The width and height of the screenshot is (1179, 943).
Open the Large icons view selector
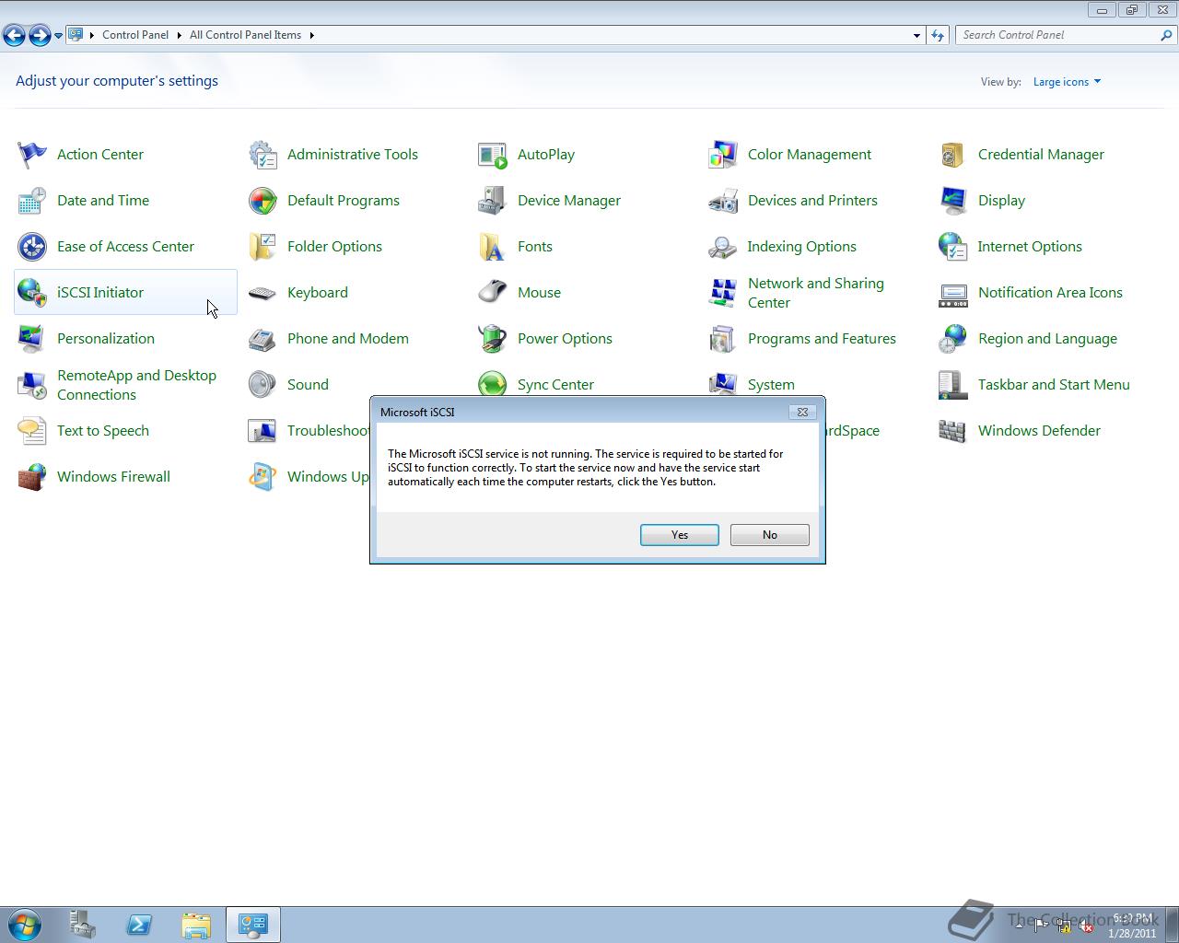[1066, 81]
